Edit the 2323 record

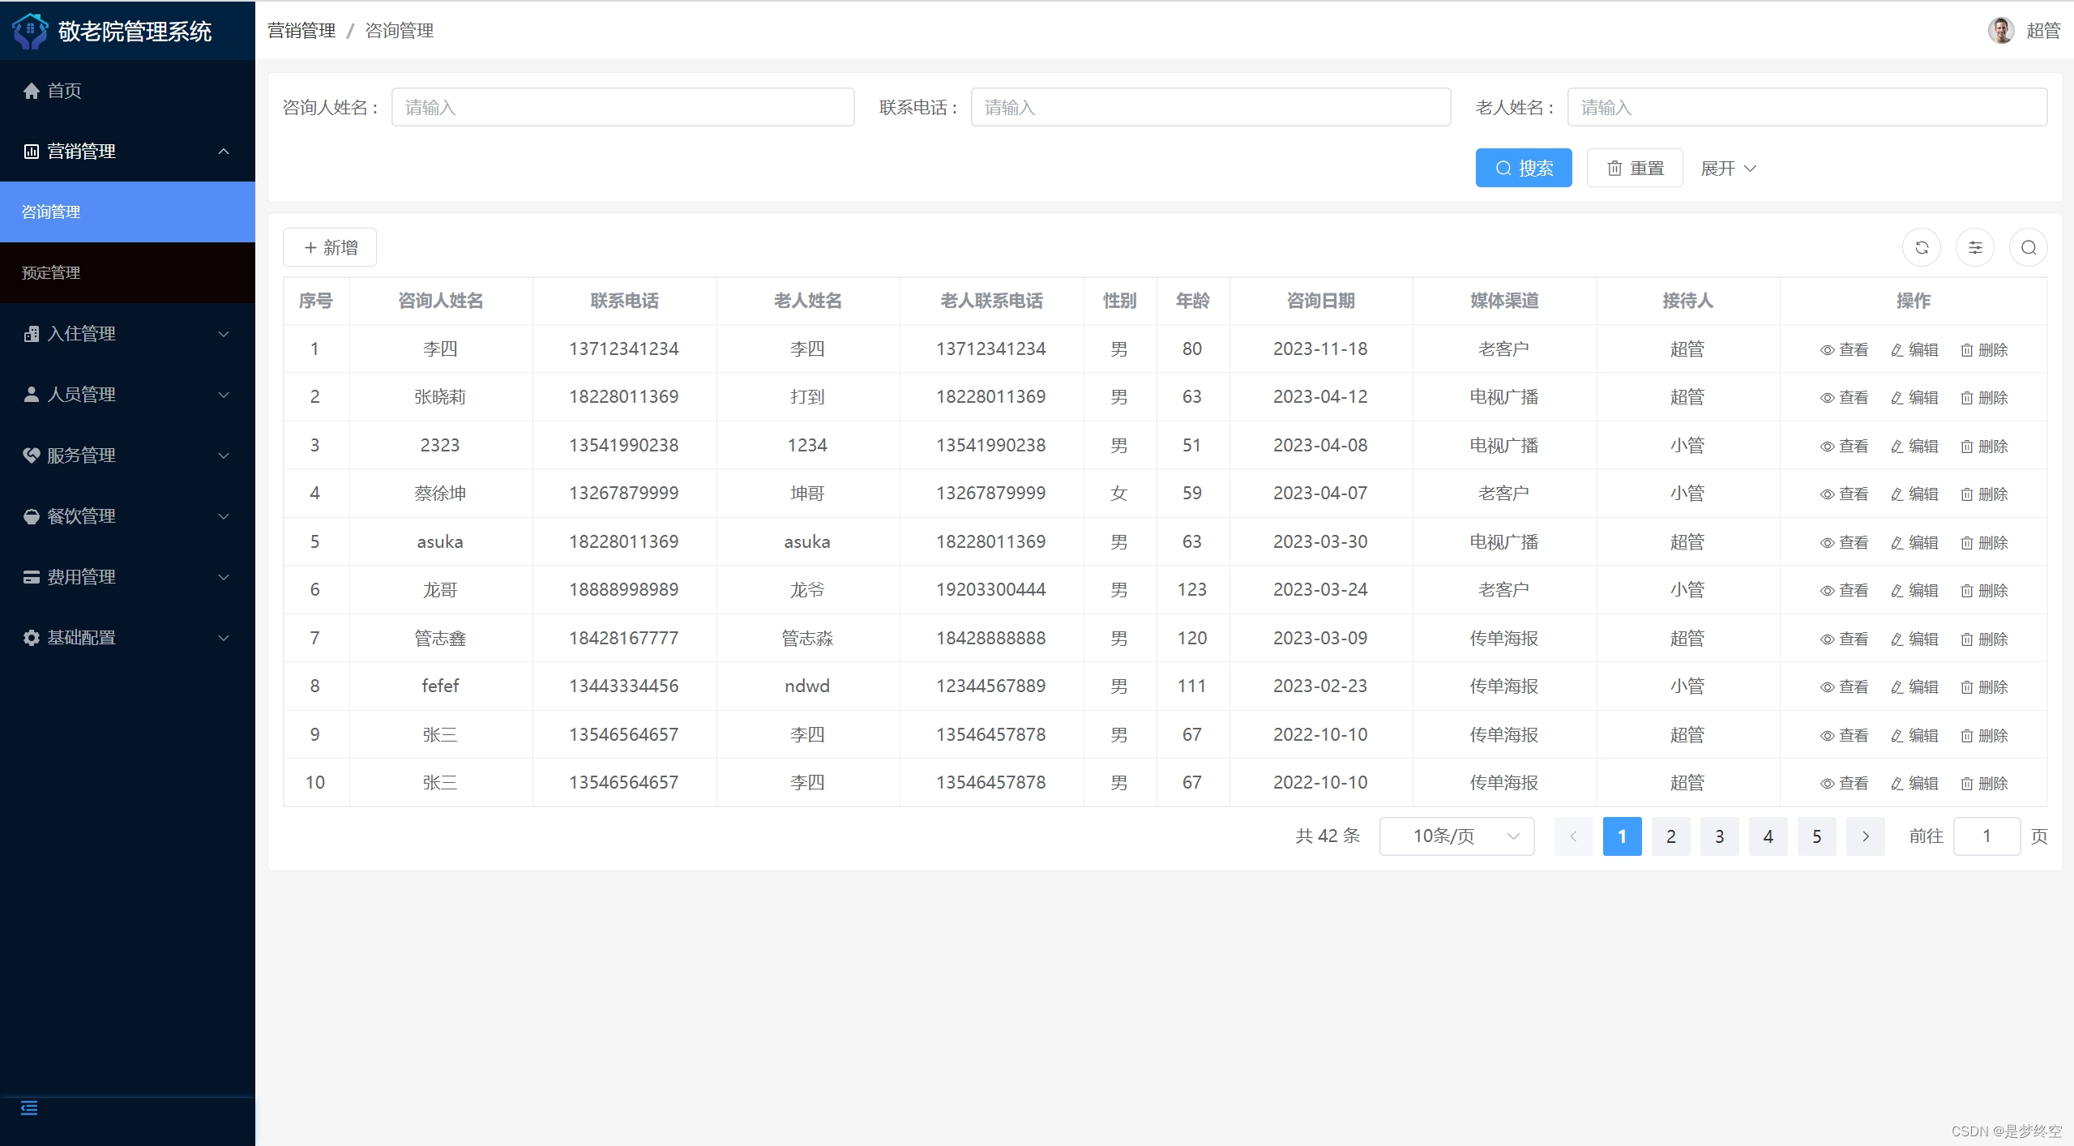coord(1914,446)
